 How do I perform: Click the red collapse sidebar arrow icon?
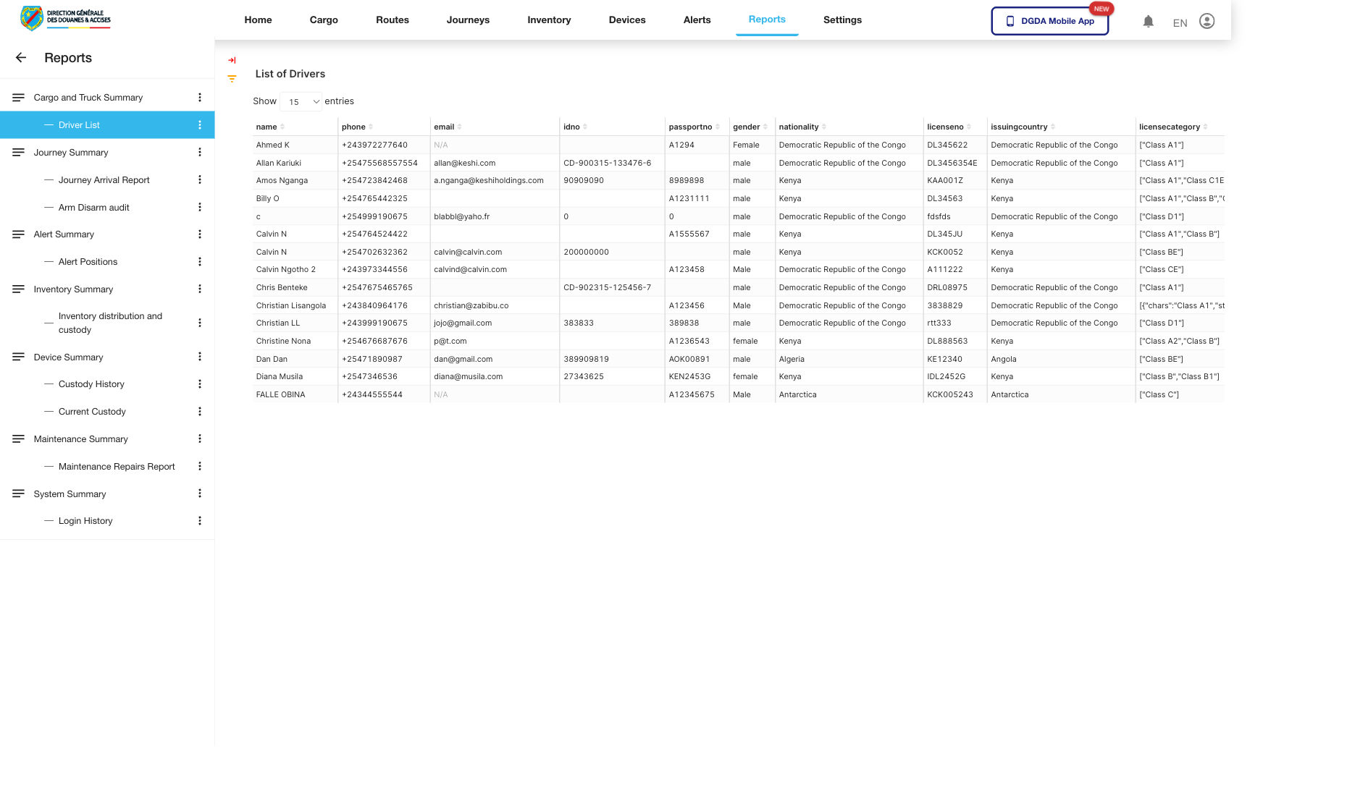point(232,61)
